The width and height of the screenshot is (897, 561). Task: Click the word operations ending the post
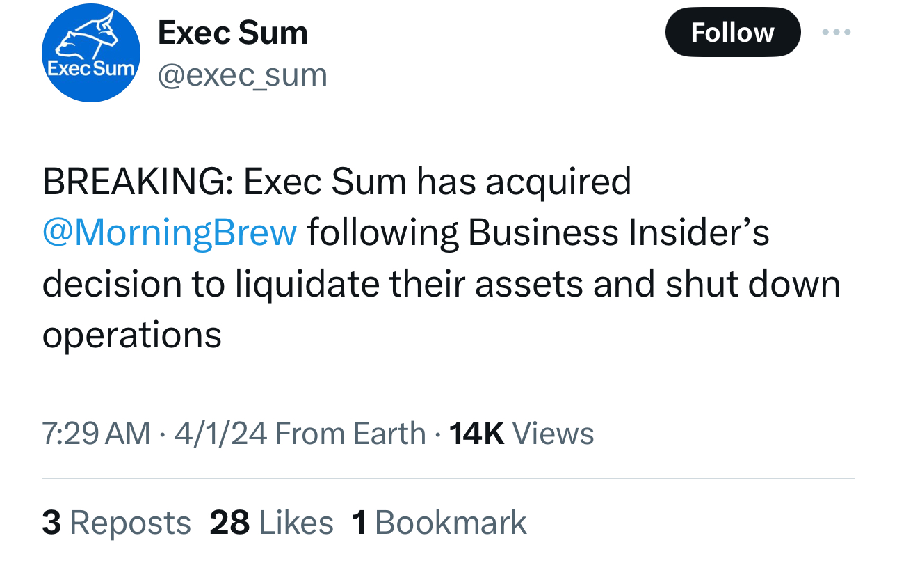(132, 335)
